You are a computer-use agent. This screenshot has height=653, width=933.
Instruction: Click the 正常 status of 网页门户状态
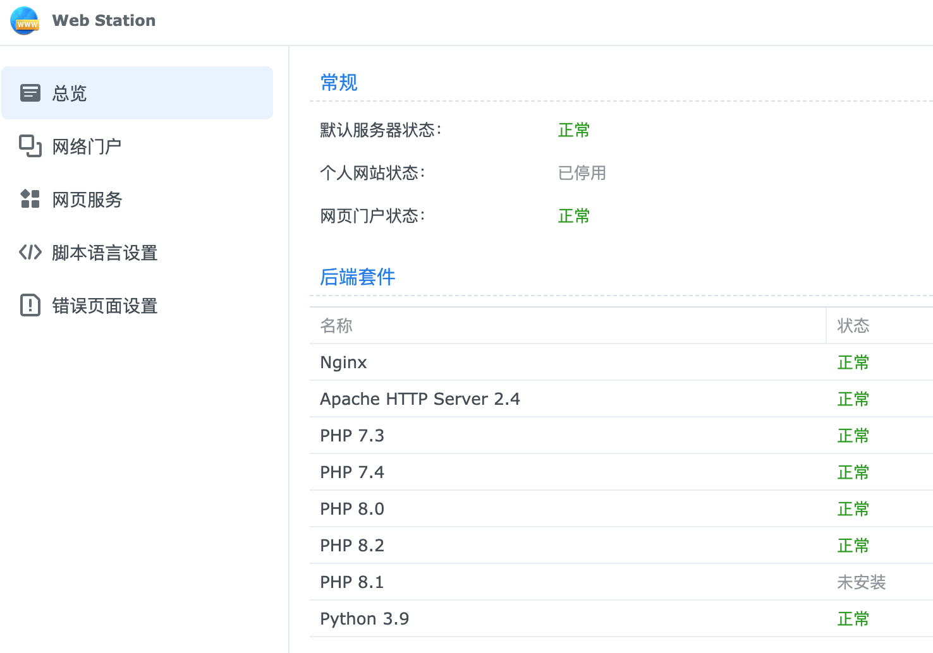[x=573, y=216]
